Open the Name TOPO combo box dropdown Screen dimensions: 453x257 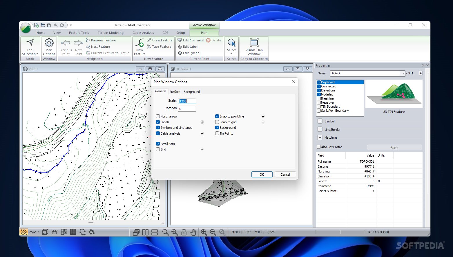pyautogui.click(x=403, y=74)
